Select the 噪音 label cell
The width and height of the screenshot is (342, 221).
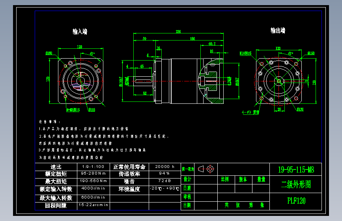coord(129,181)
